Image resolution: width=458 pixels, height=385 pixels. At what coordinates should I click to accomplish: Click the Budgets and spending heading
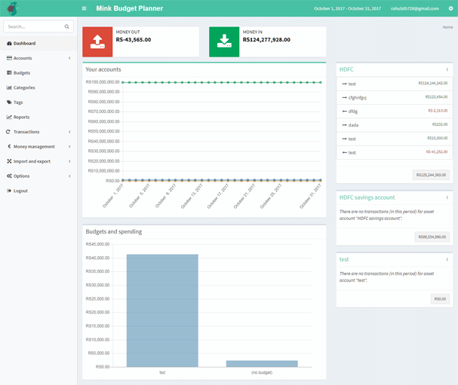(114, 231)
